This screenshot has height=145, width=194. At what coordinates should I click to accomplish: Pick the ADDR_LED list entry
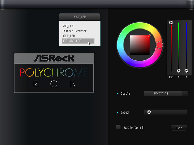(x=68, y=36)
